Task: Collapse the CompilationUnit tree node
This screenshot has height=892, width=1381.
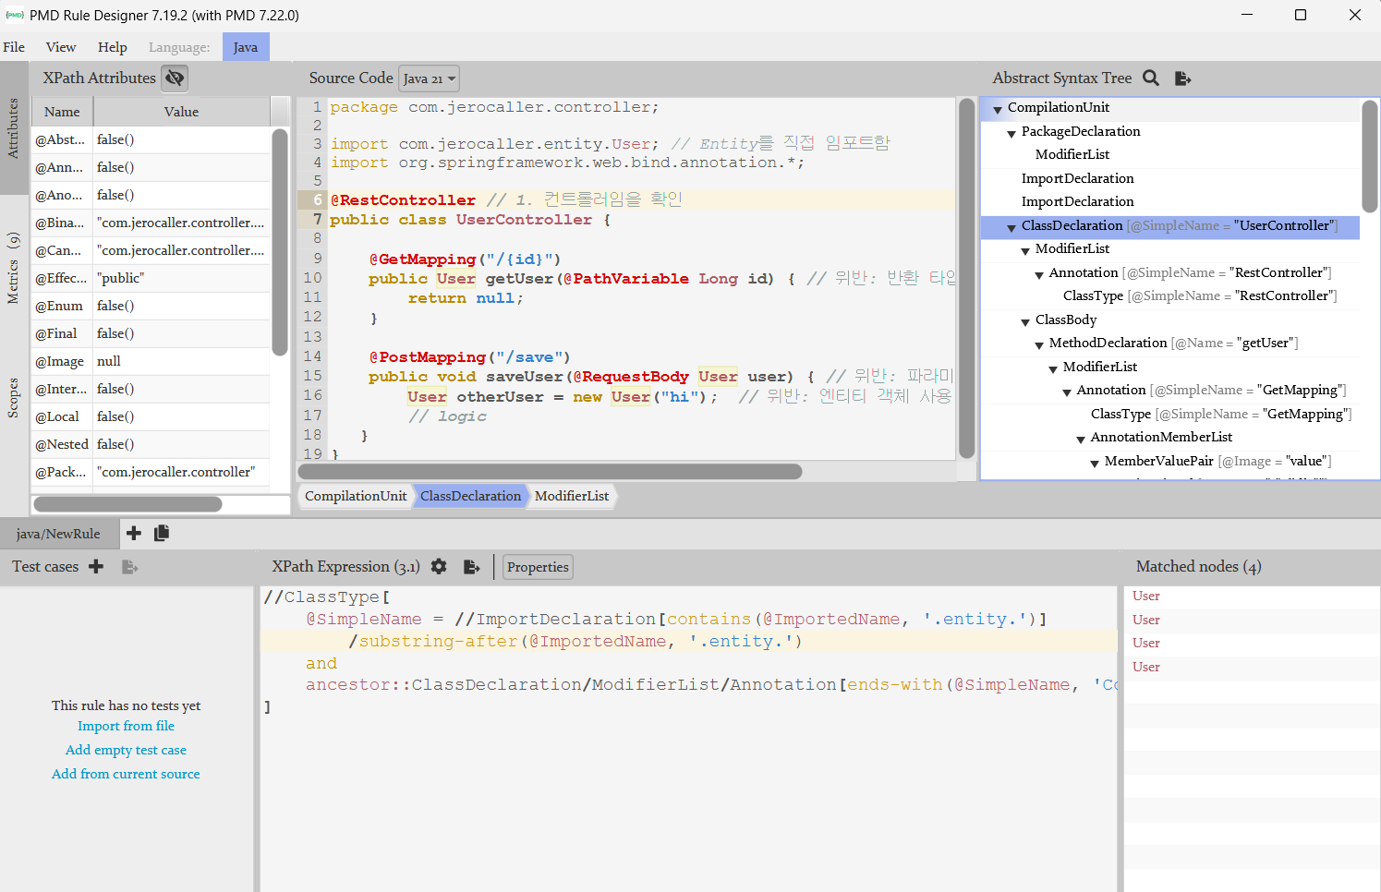Action: coord(998,109)
